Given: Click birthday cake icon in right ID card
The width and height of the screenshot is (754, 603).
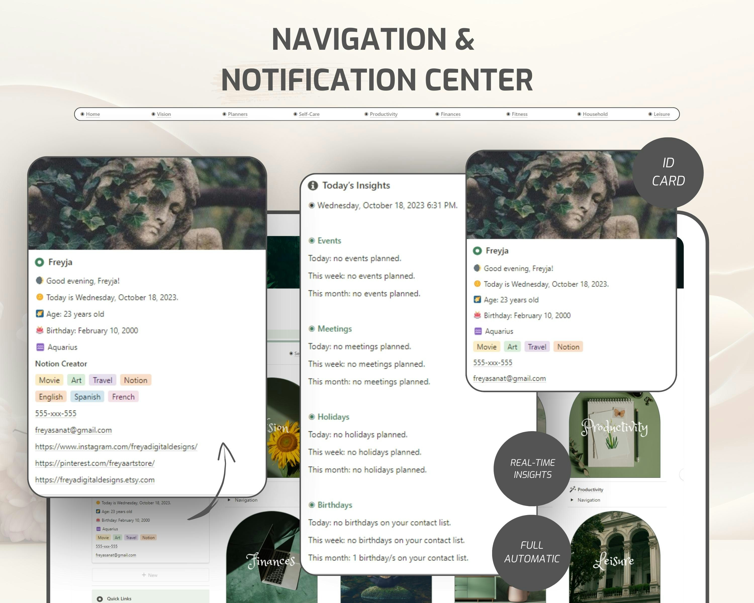Looking at the screenshot, I should pos(477,315).
